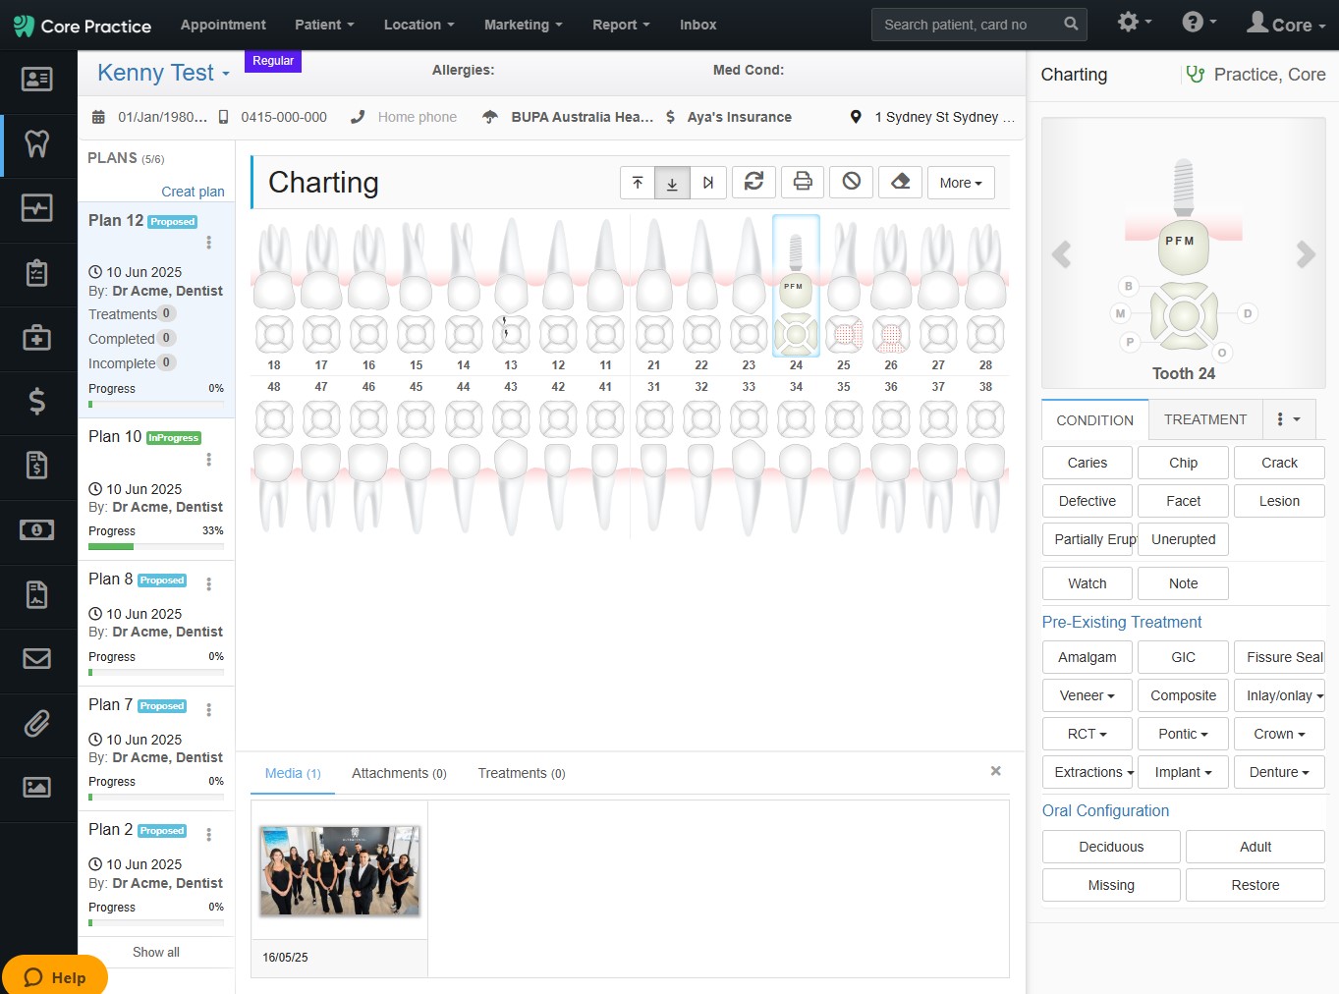Click the skip-forward chart toolbar icon
1339x994 pixels.
pyautogui.click(x=708, y=183)
